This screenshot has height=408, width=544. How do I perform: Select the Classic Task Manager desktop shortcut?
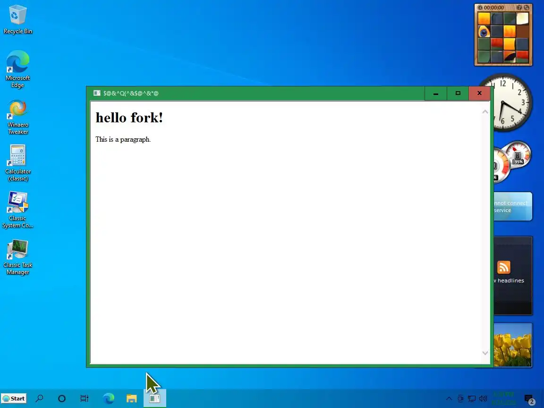coord(17,257)
